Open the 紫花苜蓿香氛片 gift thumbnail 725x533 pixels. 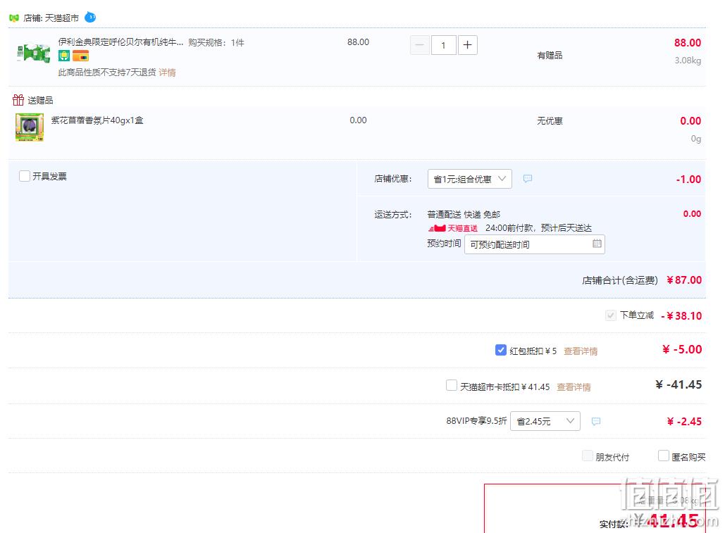pyautogui.click(x=30, y=127)
